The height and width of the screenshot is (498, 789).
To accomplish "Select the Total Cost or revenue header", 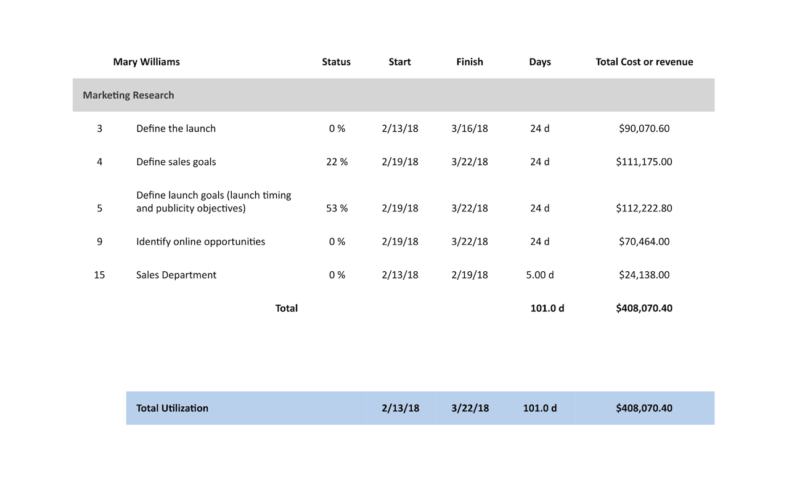I will pos(644,62).
